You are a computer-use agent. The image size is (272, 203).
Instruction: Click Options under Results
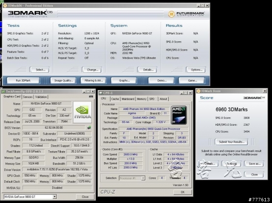tap(196, 70)
